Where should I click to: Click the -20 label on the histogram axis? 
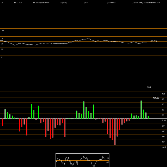[163, 126]
